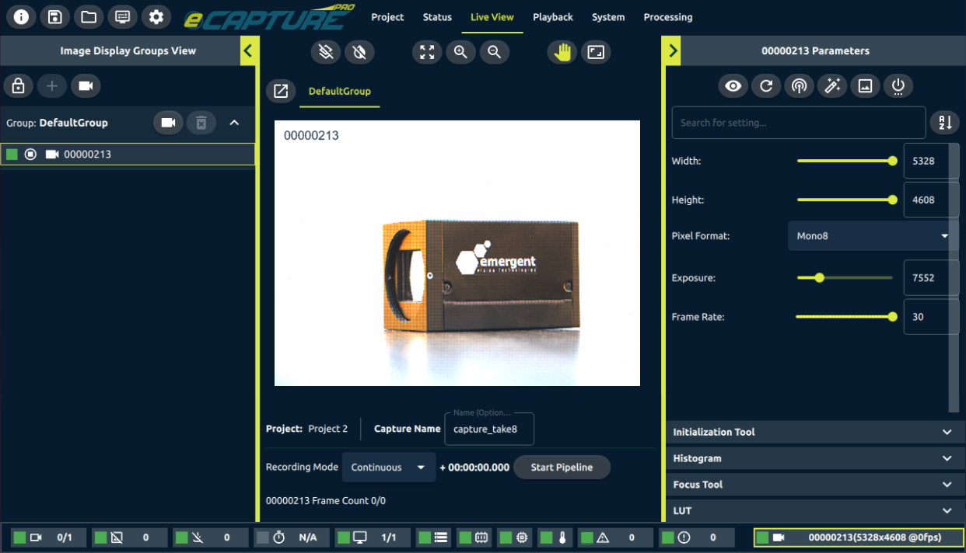Click the Start Pipeline button
Viewport: 966px width, 553px height.
pyautogui.click(x=562, y=468)
